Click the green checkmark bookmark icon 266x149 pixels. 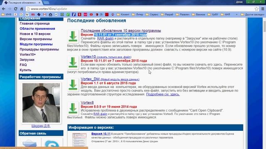[68, 14]
